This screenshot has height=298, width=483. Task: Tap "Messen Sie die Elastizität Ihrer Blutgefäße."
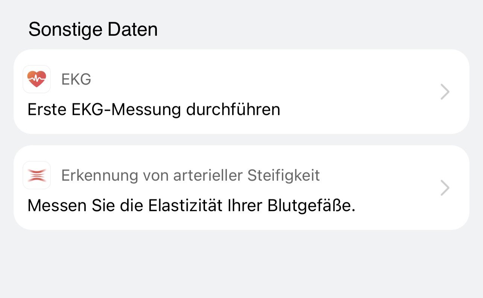point(191,206)
